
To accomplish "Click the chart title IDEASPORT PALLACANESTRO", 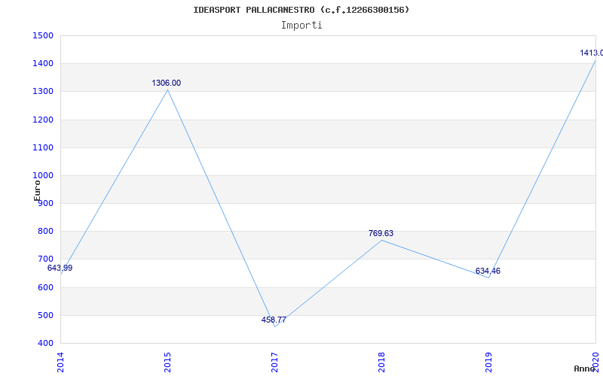I will point(301,10).
